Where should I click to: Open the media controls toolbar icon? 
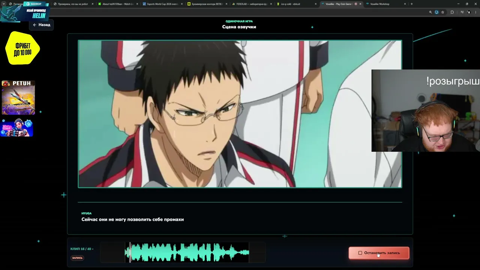click(462, 12)
